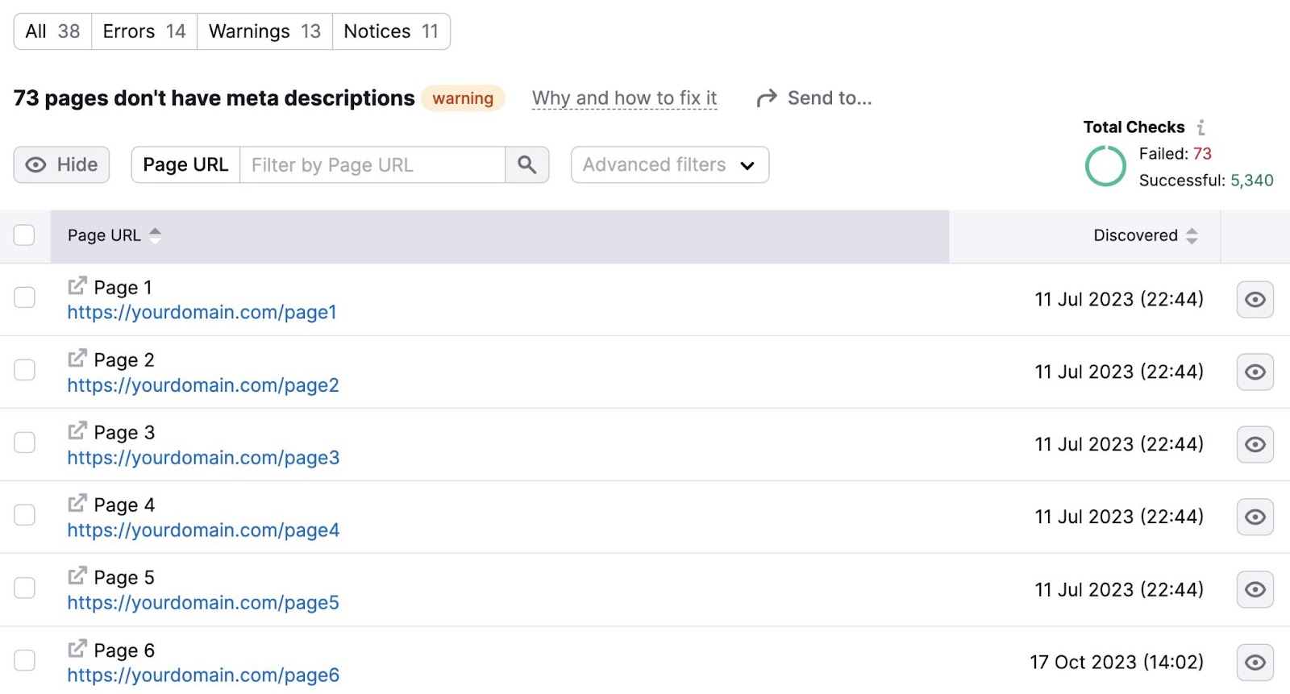Check the Page 3 row checkbox
Image resolution: width=1290 pixels, height=694 pixels.
point(25,443)
